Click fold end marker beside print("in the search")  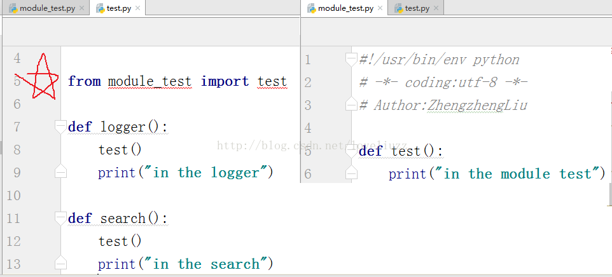(x=60, y=264)
